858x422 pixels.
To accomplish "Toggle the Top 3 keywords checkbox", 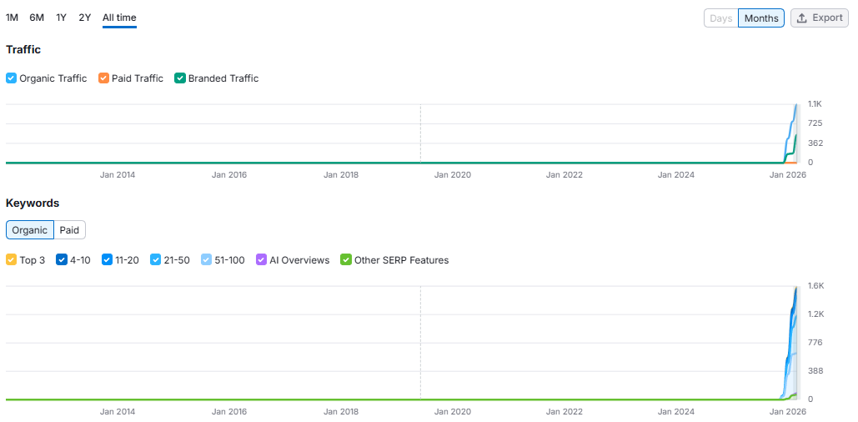I will tap(12, 260).
